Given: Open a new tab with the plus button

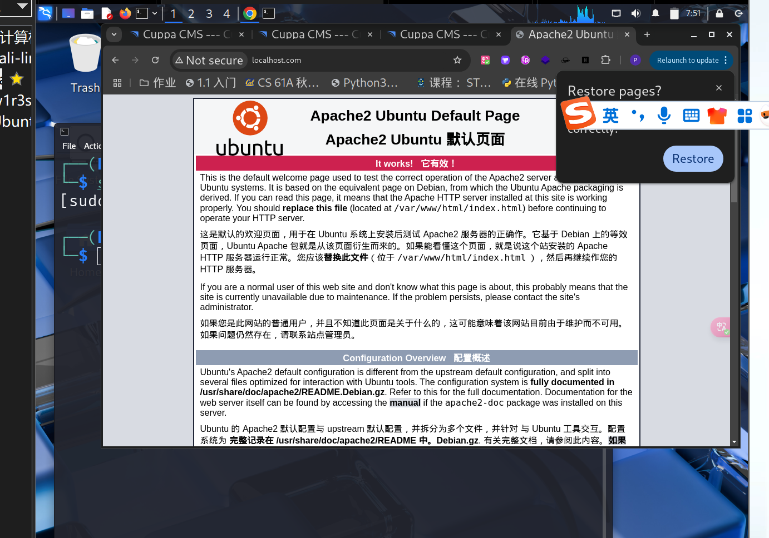Looking at the screenshot, I should (x=647, y=34).
